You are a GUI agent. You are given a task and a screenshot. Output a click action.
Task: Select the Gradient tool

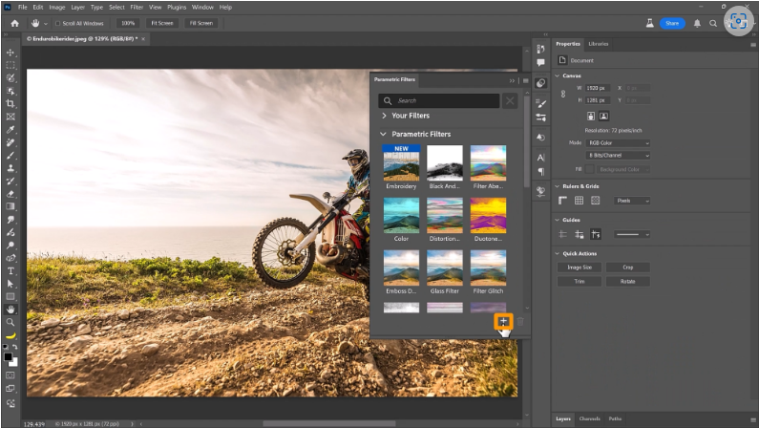pyautogui.click(x=11, y=206)
